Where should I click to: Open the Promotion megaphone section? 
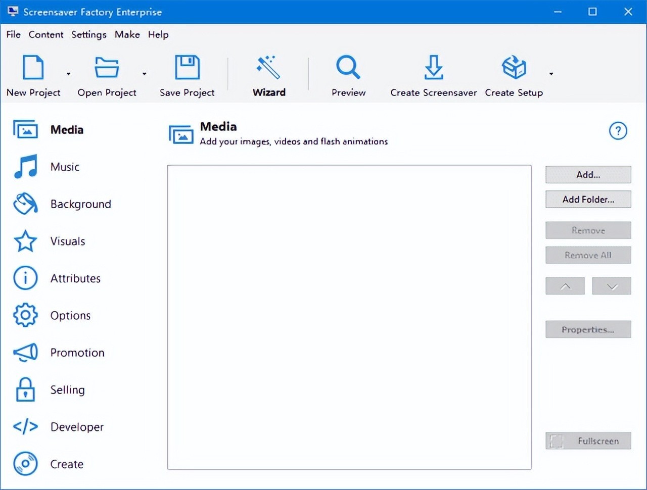25,353
